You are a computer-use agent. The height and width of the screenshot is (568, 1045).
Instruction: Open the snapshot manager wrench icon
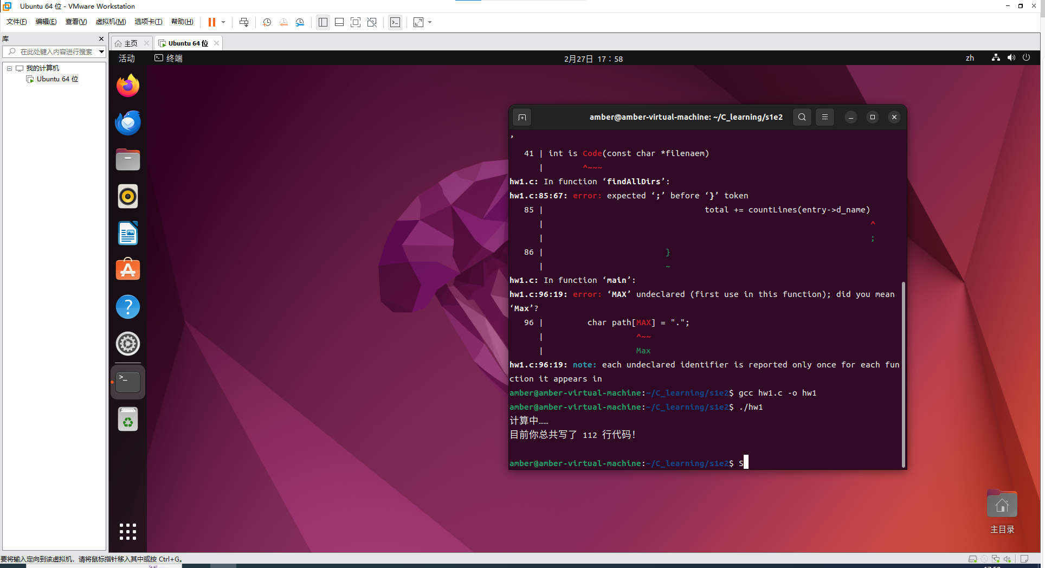[300, 22]
